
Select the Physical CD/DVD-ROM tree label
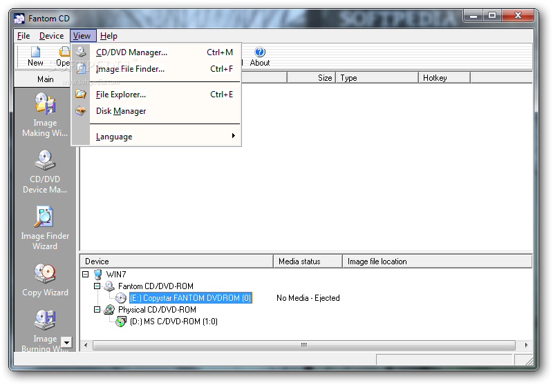[x=157, y=310]
